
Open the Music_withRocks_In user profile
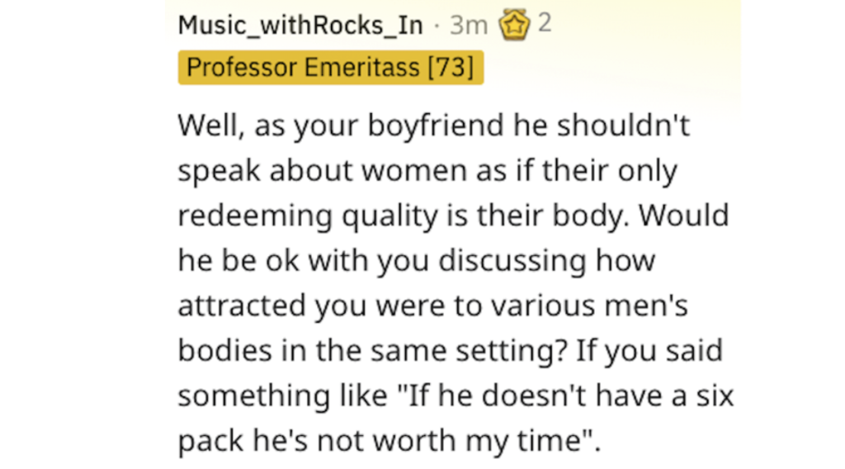tap(300, 25)
